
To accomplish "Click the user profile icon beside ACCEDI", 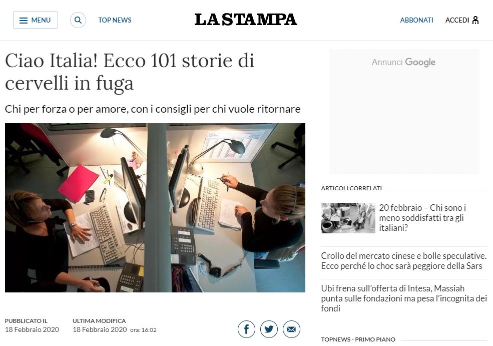I will [x=475, y=20].
